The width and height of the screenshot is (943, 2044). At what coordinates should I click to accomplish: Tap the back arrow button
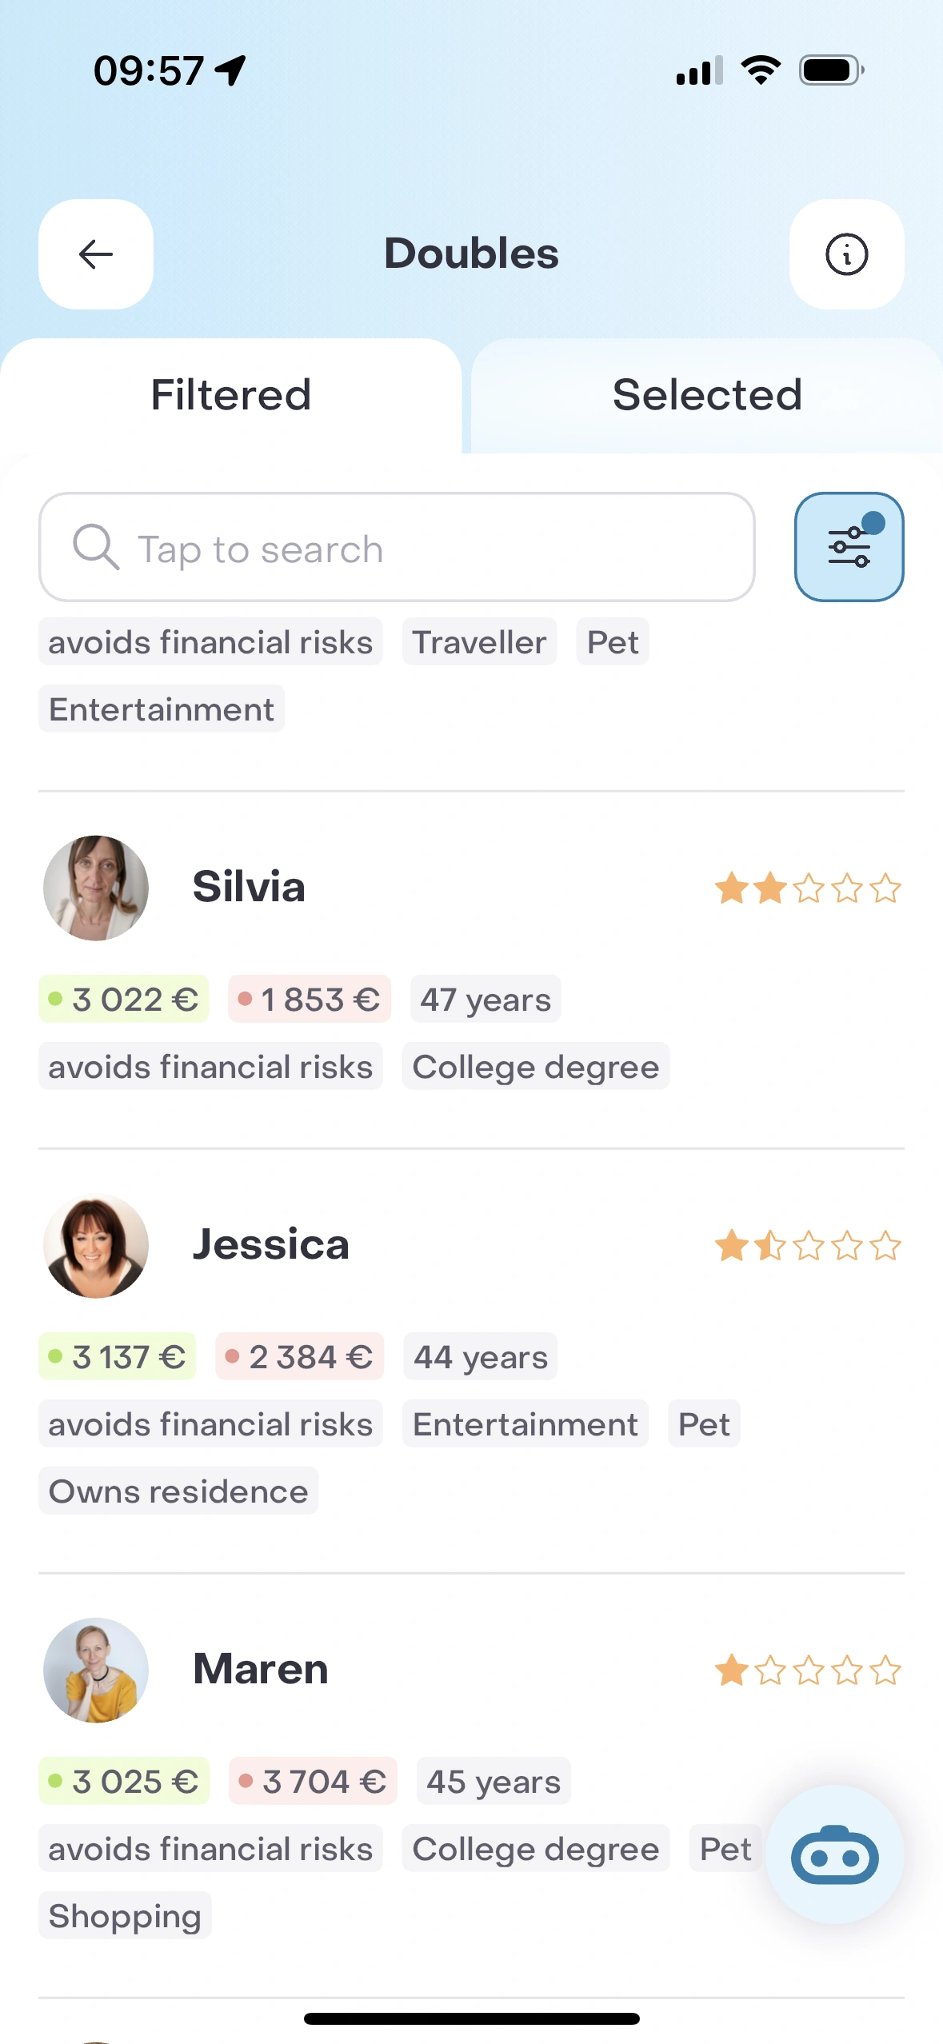tap(96, 254)
